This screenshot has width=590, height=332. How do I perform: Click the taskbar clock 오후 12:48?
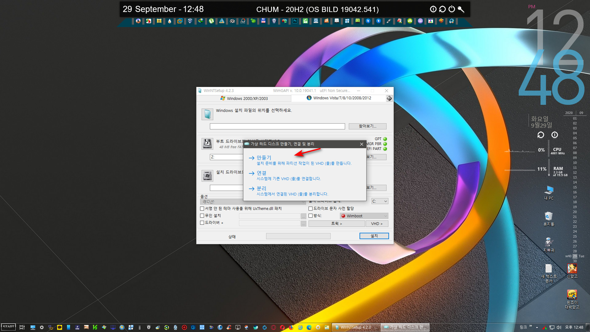coord(574,327)
